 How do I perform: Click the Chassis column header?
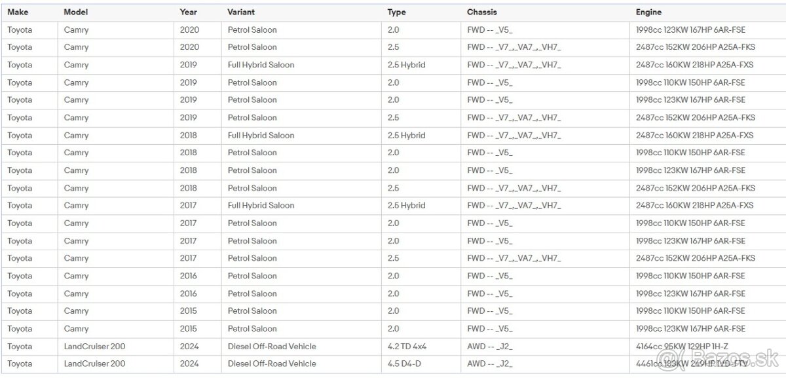pyautogui.click(x=481, y=12)
